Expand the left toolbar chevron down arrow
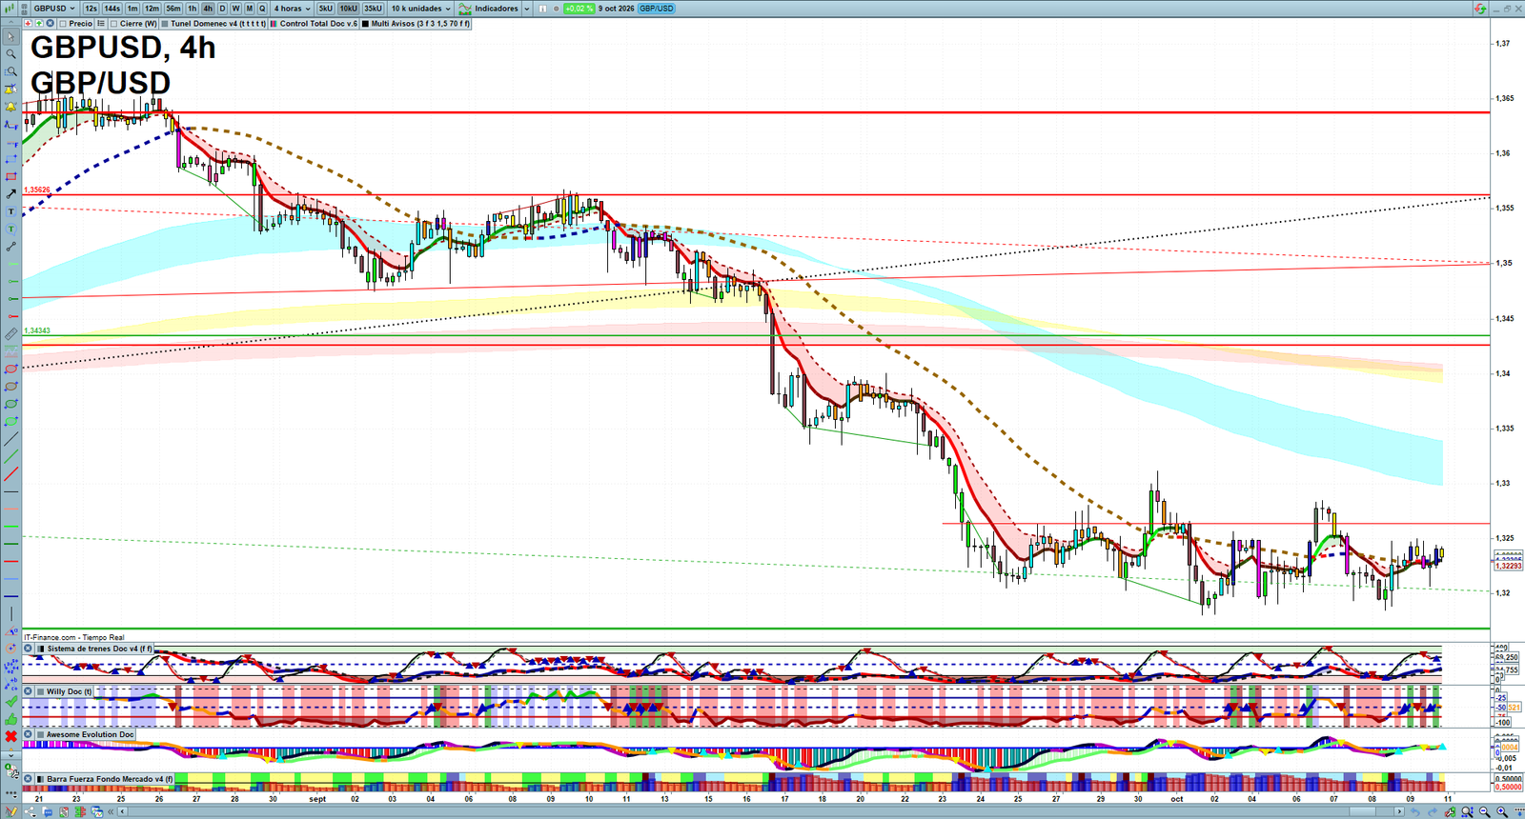 click(x=10, y=753)
